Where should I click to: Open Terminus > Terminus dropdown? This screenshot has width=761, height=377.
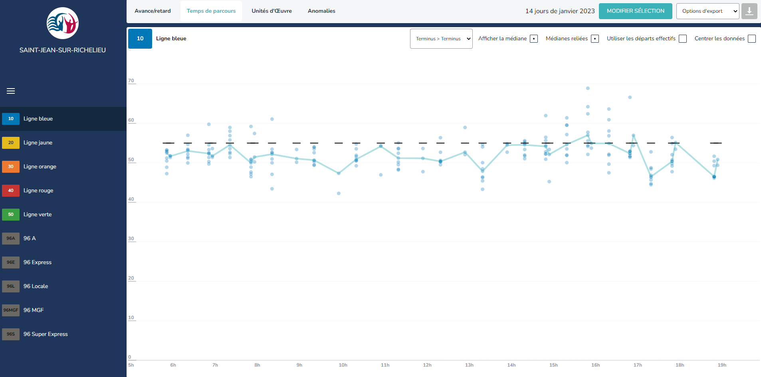[x=441, y=39]
